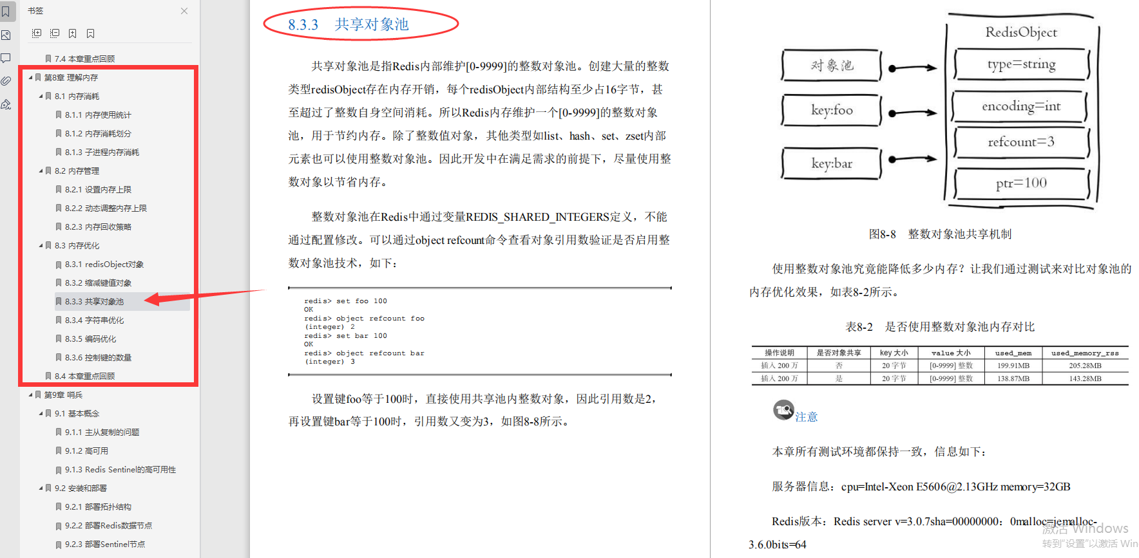Click the ptr=100 box in RedisObject
Image resolution: width=1139 pixels, height=558 pixels.
point(1022,183)
